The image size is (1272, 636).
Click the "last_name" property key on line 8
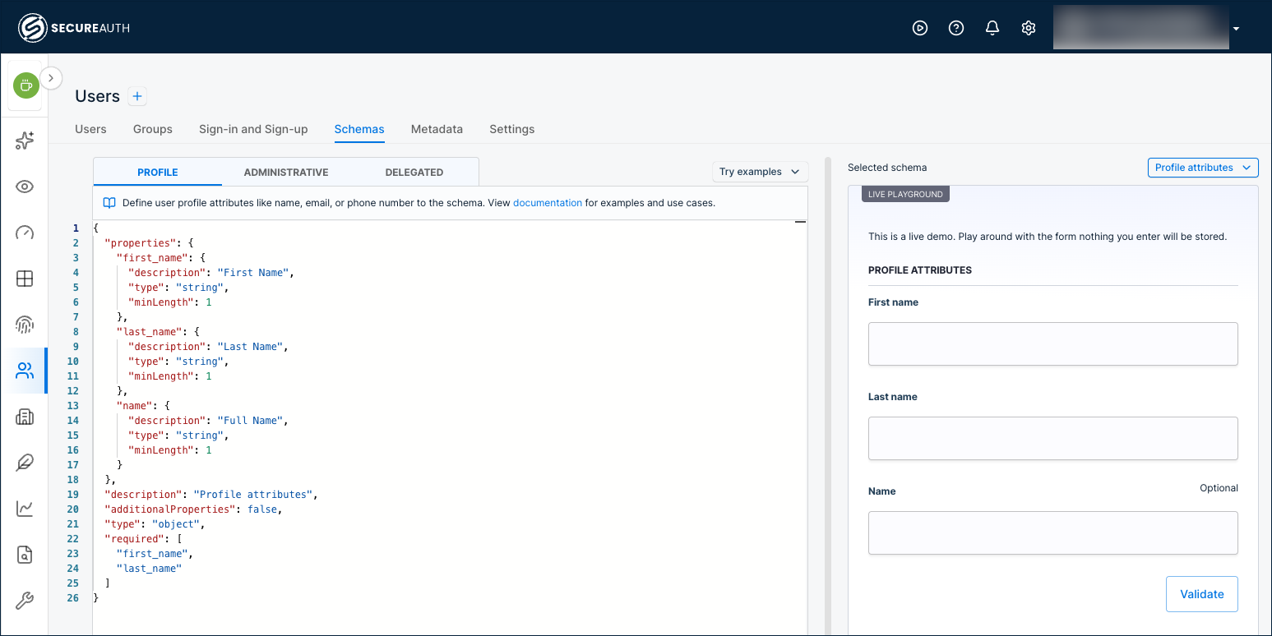(149, 332)
